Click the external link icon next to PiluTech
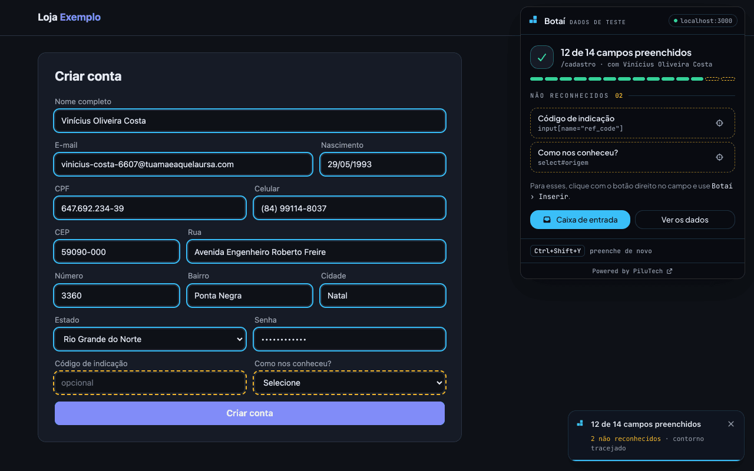 tap(669, 271)
